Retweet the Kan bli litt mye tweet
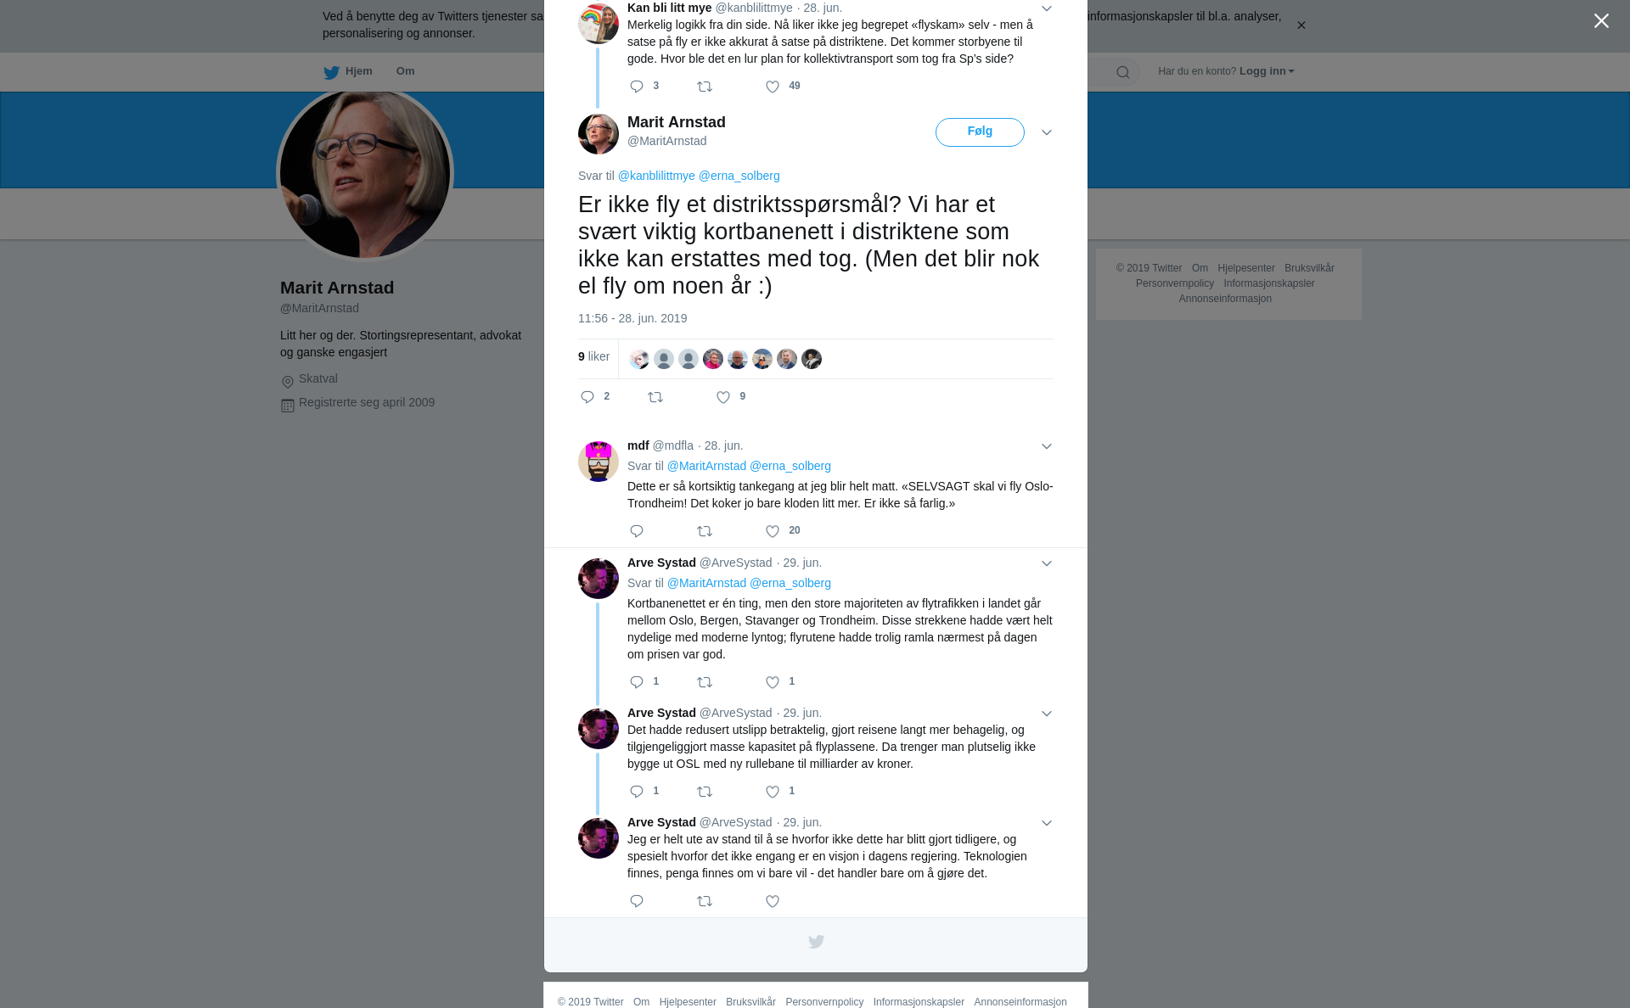 coord(705,87)
